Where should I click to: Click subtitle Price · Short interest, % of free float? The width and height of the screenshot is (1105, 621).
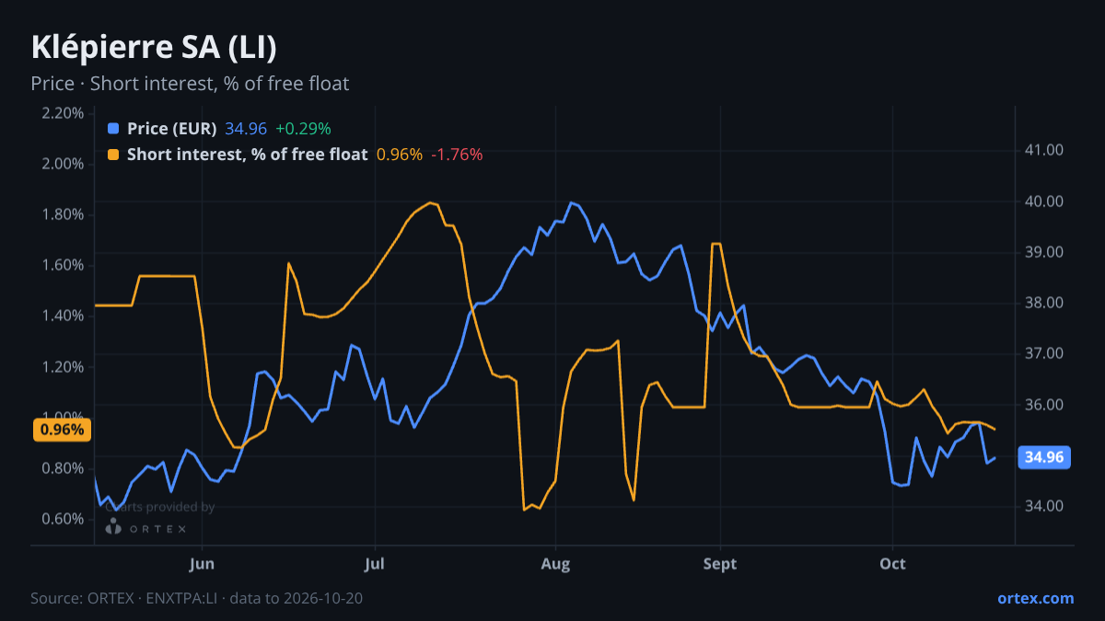190,84
